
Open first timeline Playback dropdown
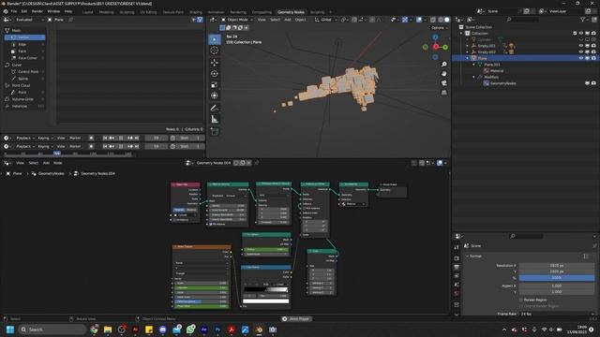[x=25, y=138]
